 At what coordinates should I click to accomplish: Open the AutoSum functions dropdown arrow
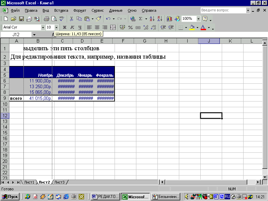tap(146, 19)
